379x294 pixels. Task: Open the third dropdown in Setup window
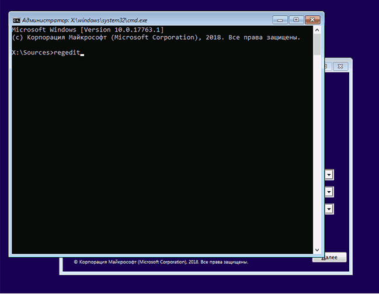tap(329, 209)
